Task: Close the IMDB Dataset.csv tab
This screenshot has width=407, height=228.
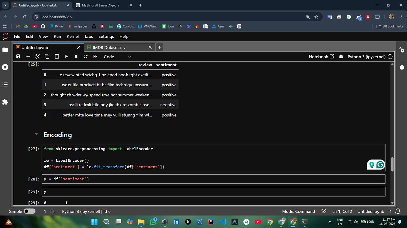Action: (150, 48)
